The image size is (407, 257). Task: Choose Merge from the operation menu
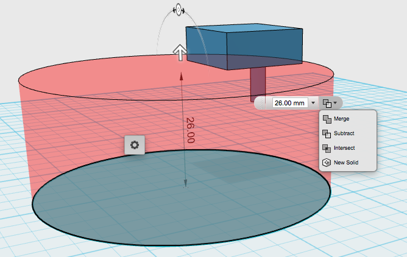(x=348, y=119)
